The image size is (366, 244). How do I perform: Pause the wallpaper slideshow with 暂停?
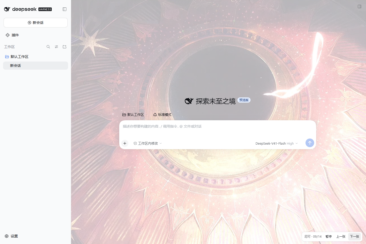pos(329,236)
